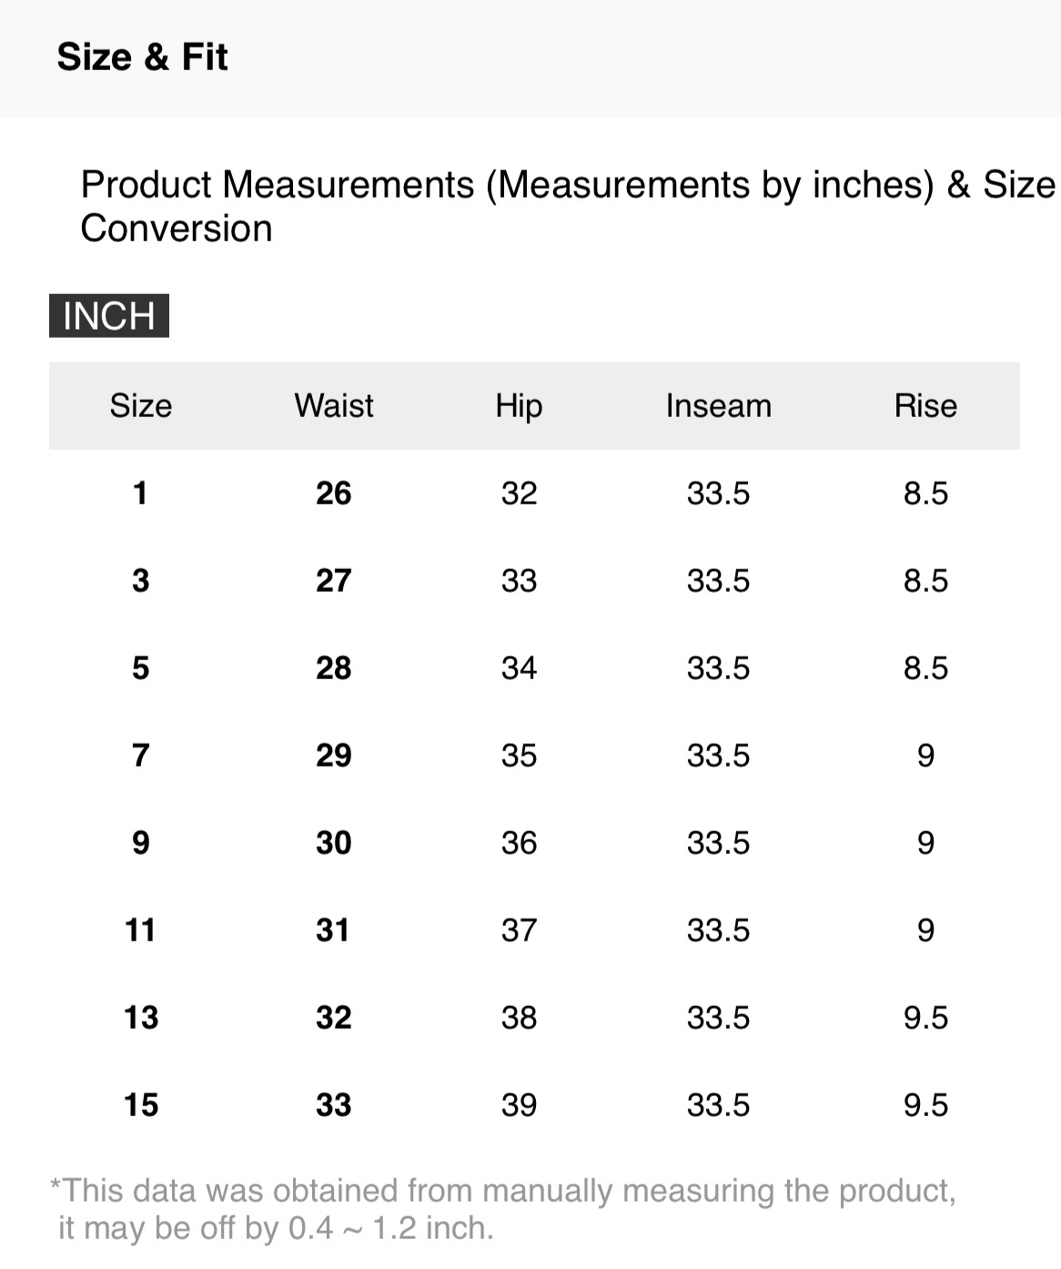1061x1269 pixels.
Task: Click the INCH unit tab
Action: pos(109,316)
